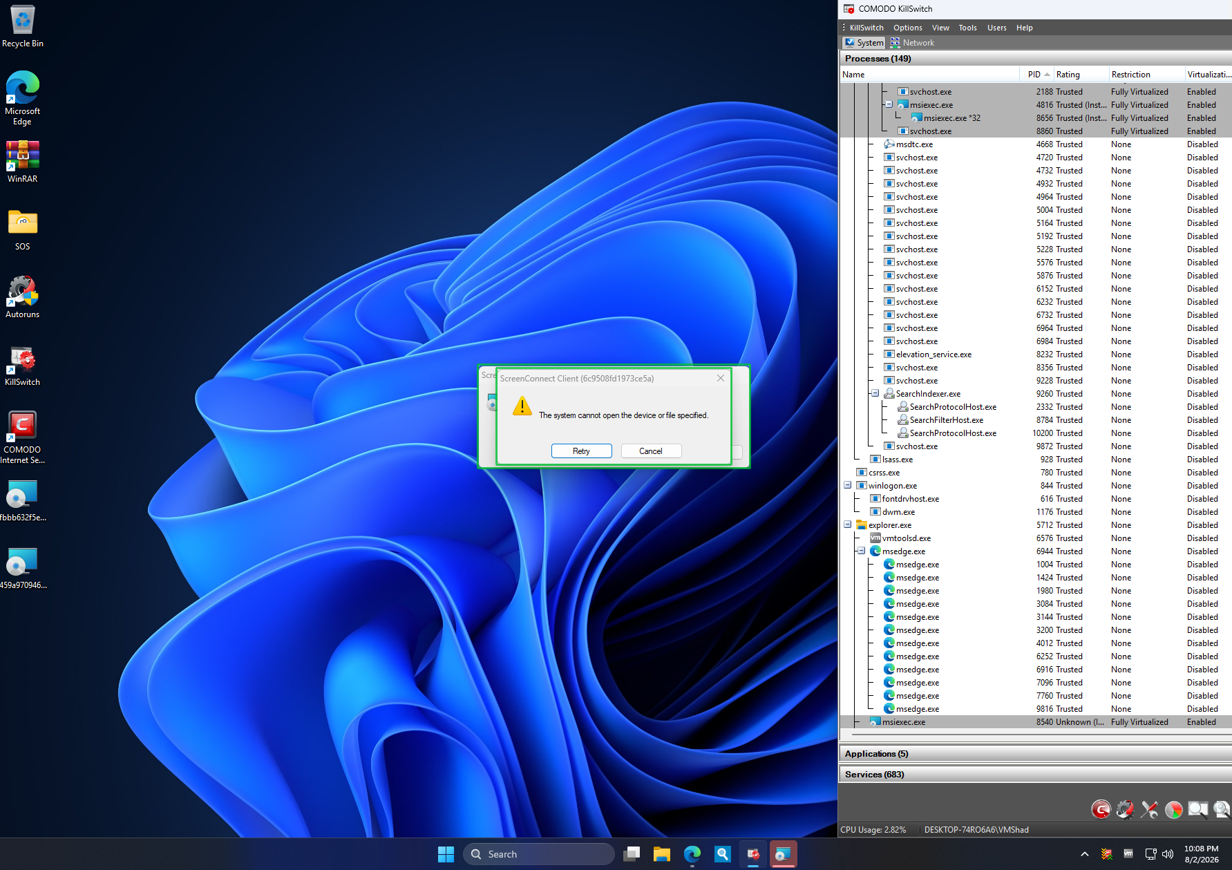Select the fbbb632f5e installer file on the desktop
This screenshot has height=870, width=1232.
[22, 500]
